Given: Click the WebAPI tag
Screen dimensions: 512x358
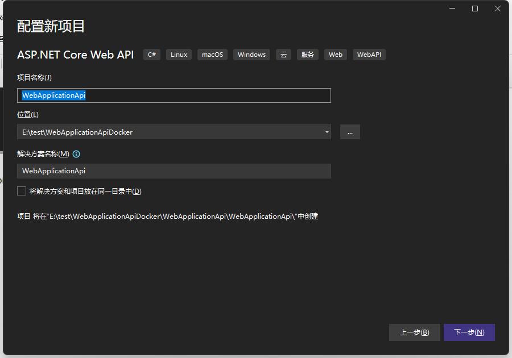Looking at the screenshot, I should point(369,55).
